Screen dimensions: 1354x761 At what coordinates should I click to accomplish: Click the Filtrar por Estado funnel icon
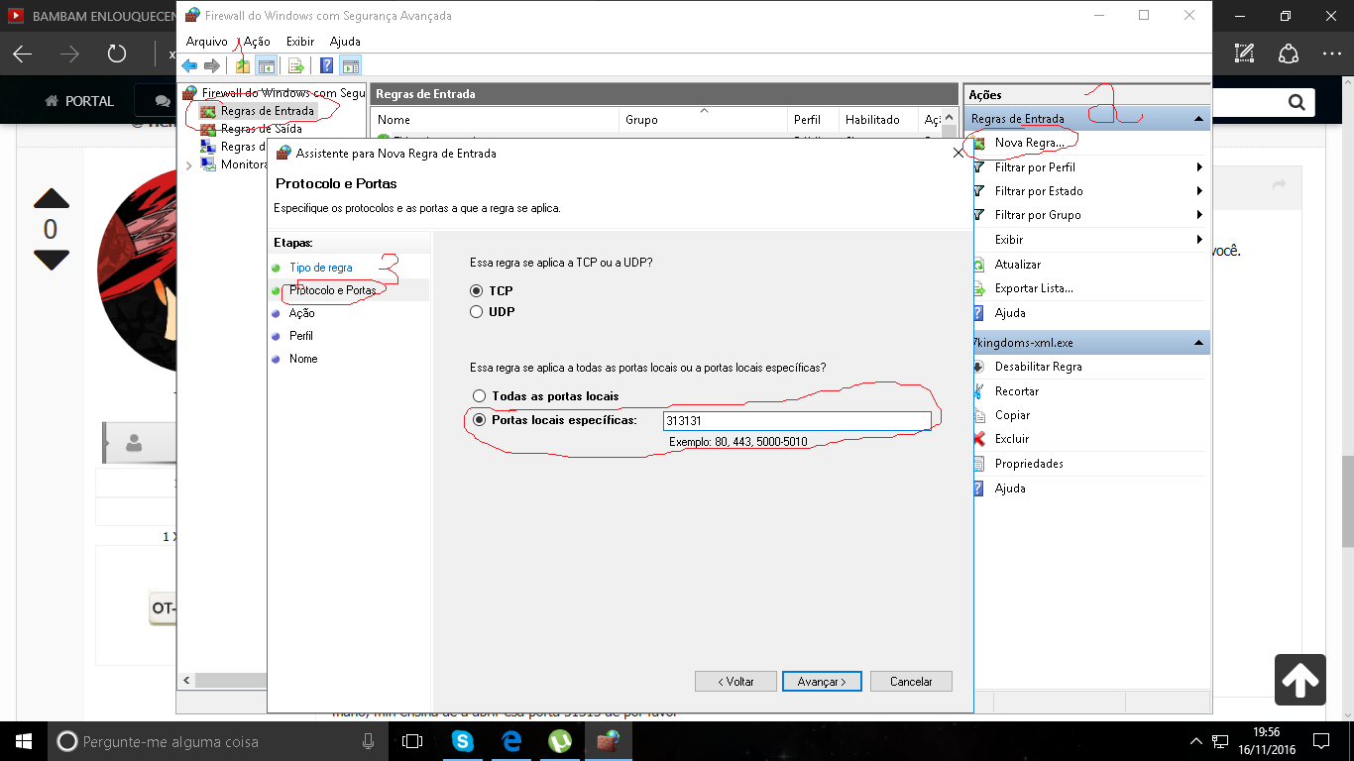tap(979, 191)
